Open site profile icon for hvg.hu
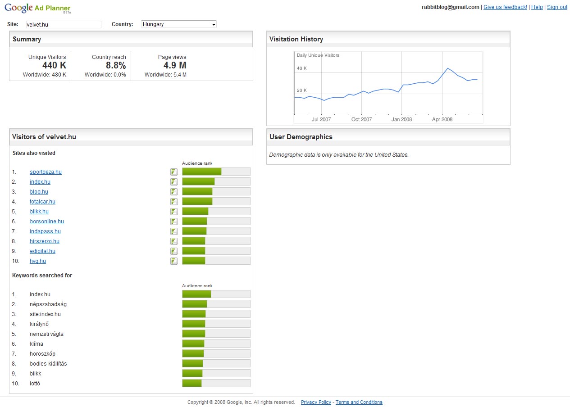570x407 pixels. (174, 261)
